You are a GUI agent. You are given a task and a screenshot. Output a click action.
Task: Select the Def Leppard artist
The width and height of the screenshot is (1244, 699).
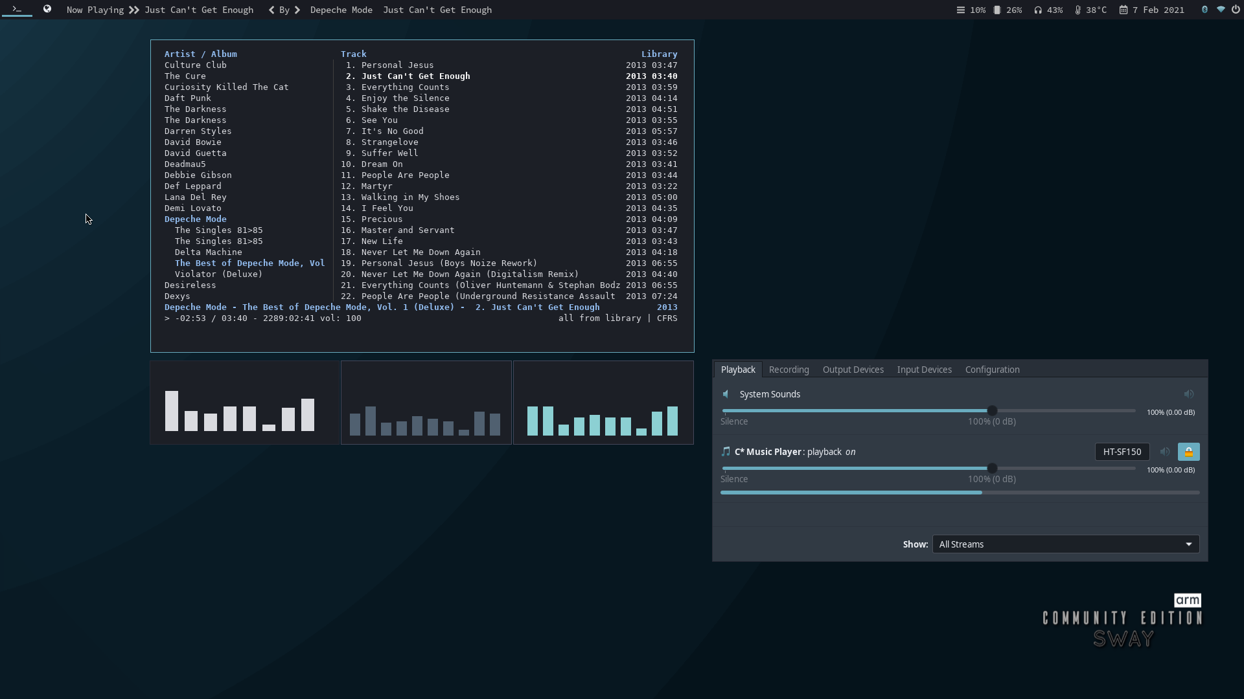pyautogui.click(x=192, y=186)
